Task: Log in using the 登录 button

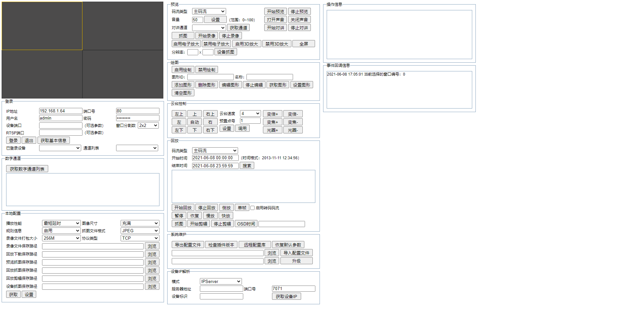Action: click(x=13, y=140)
